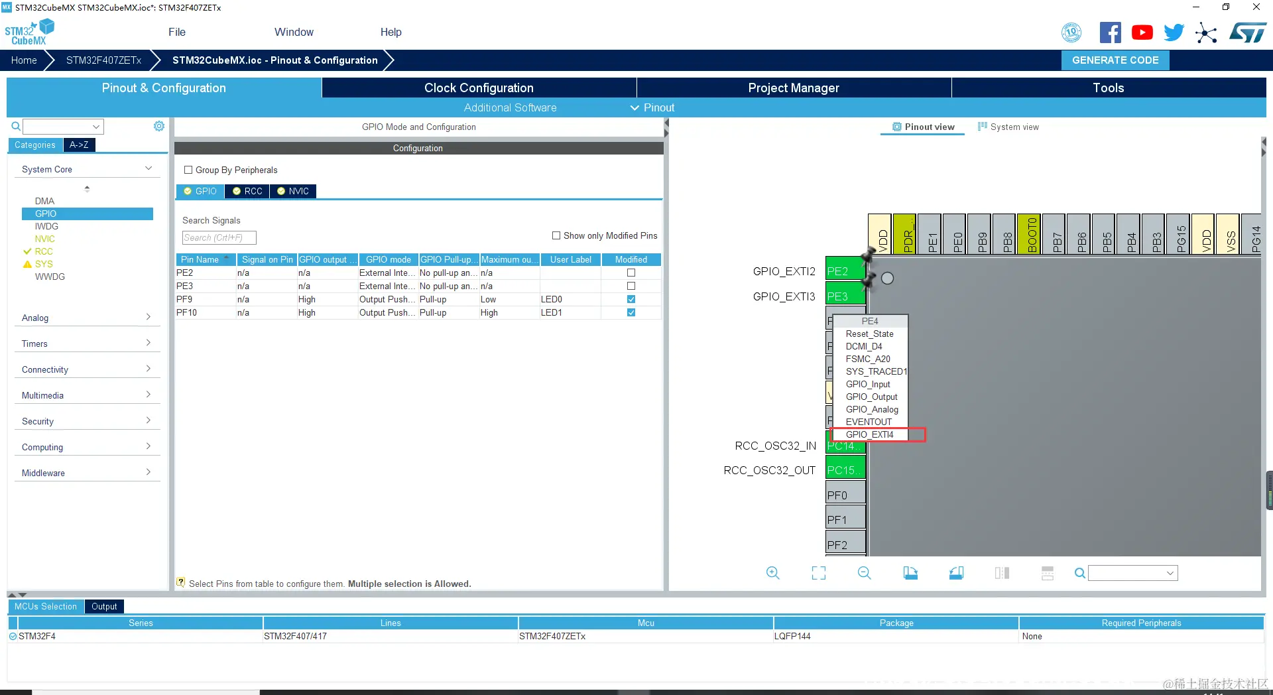Screen dimensions: 1273x695
Task: Fit the chip to the pinout view
Action: (819, 573)
